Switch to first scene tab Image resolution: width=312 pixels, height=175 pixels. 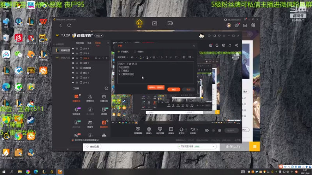point(80,43)
